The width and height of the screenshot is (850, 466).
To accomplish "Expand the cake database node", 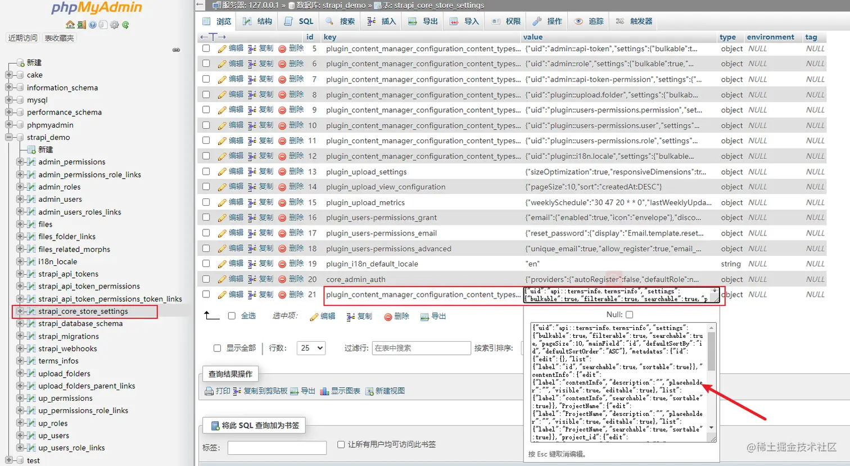I will 8,75.
